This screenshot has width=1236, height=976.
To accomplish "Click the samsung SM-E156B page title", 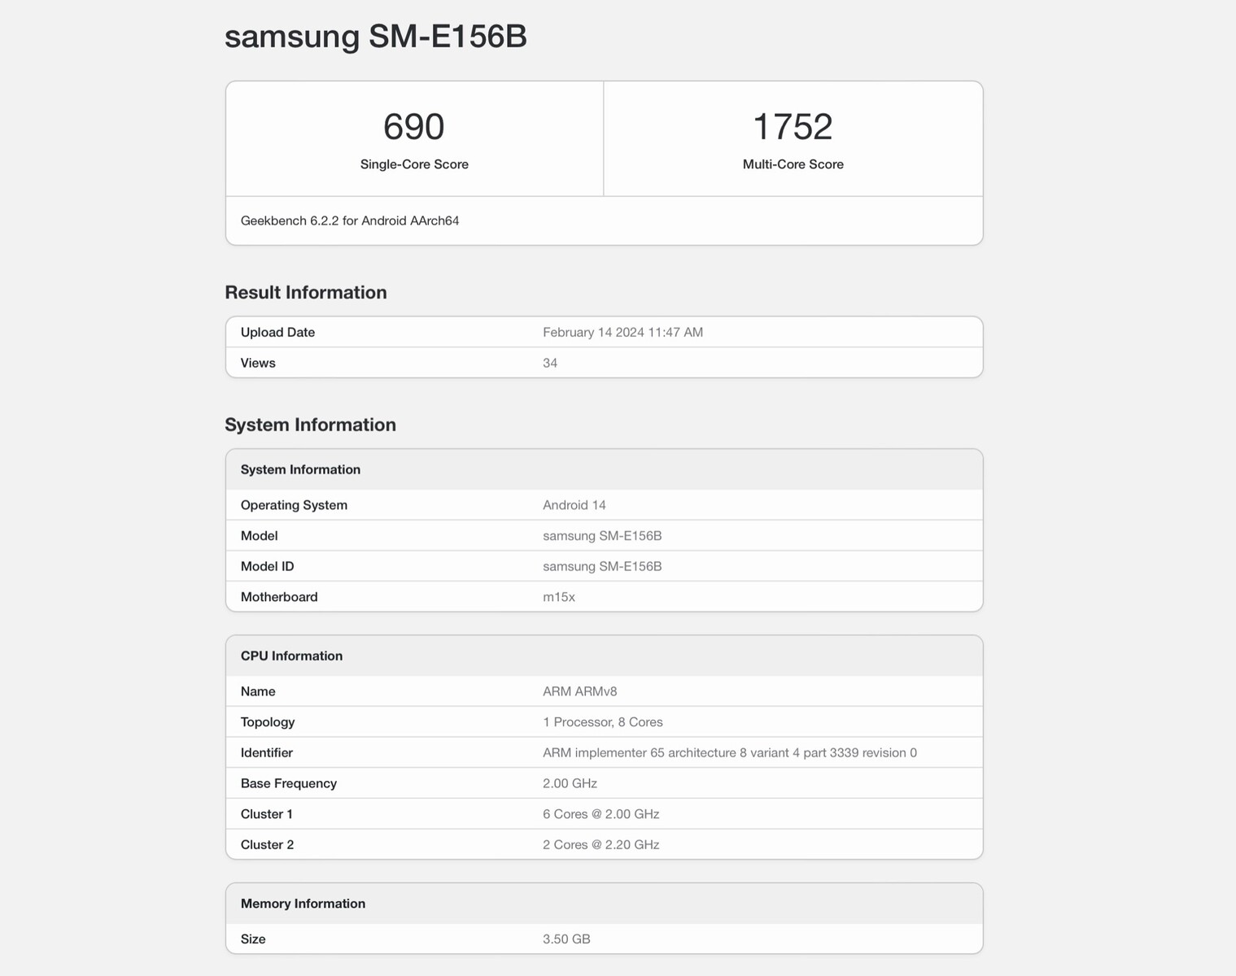I will click(x=375, y=37).
